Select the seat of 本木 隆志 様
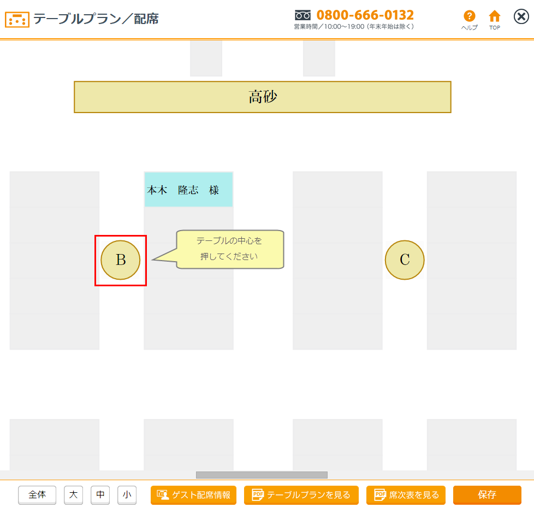 [x=188, y=190]
